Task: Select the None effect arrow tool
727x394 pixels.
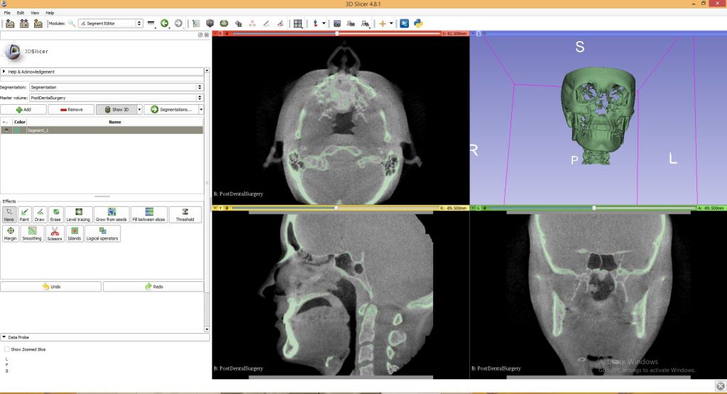Action: pos(9,215)
